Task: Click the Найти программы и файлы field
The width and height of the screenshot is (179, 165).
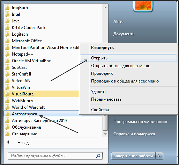Action: coord(55,156)
